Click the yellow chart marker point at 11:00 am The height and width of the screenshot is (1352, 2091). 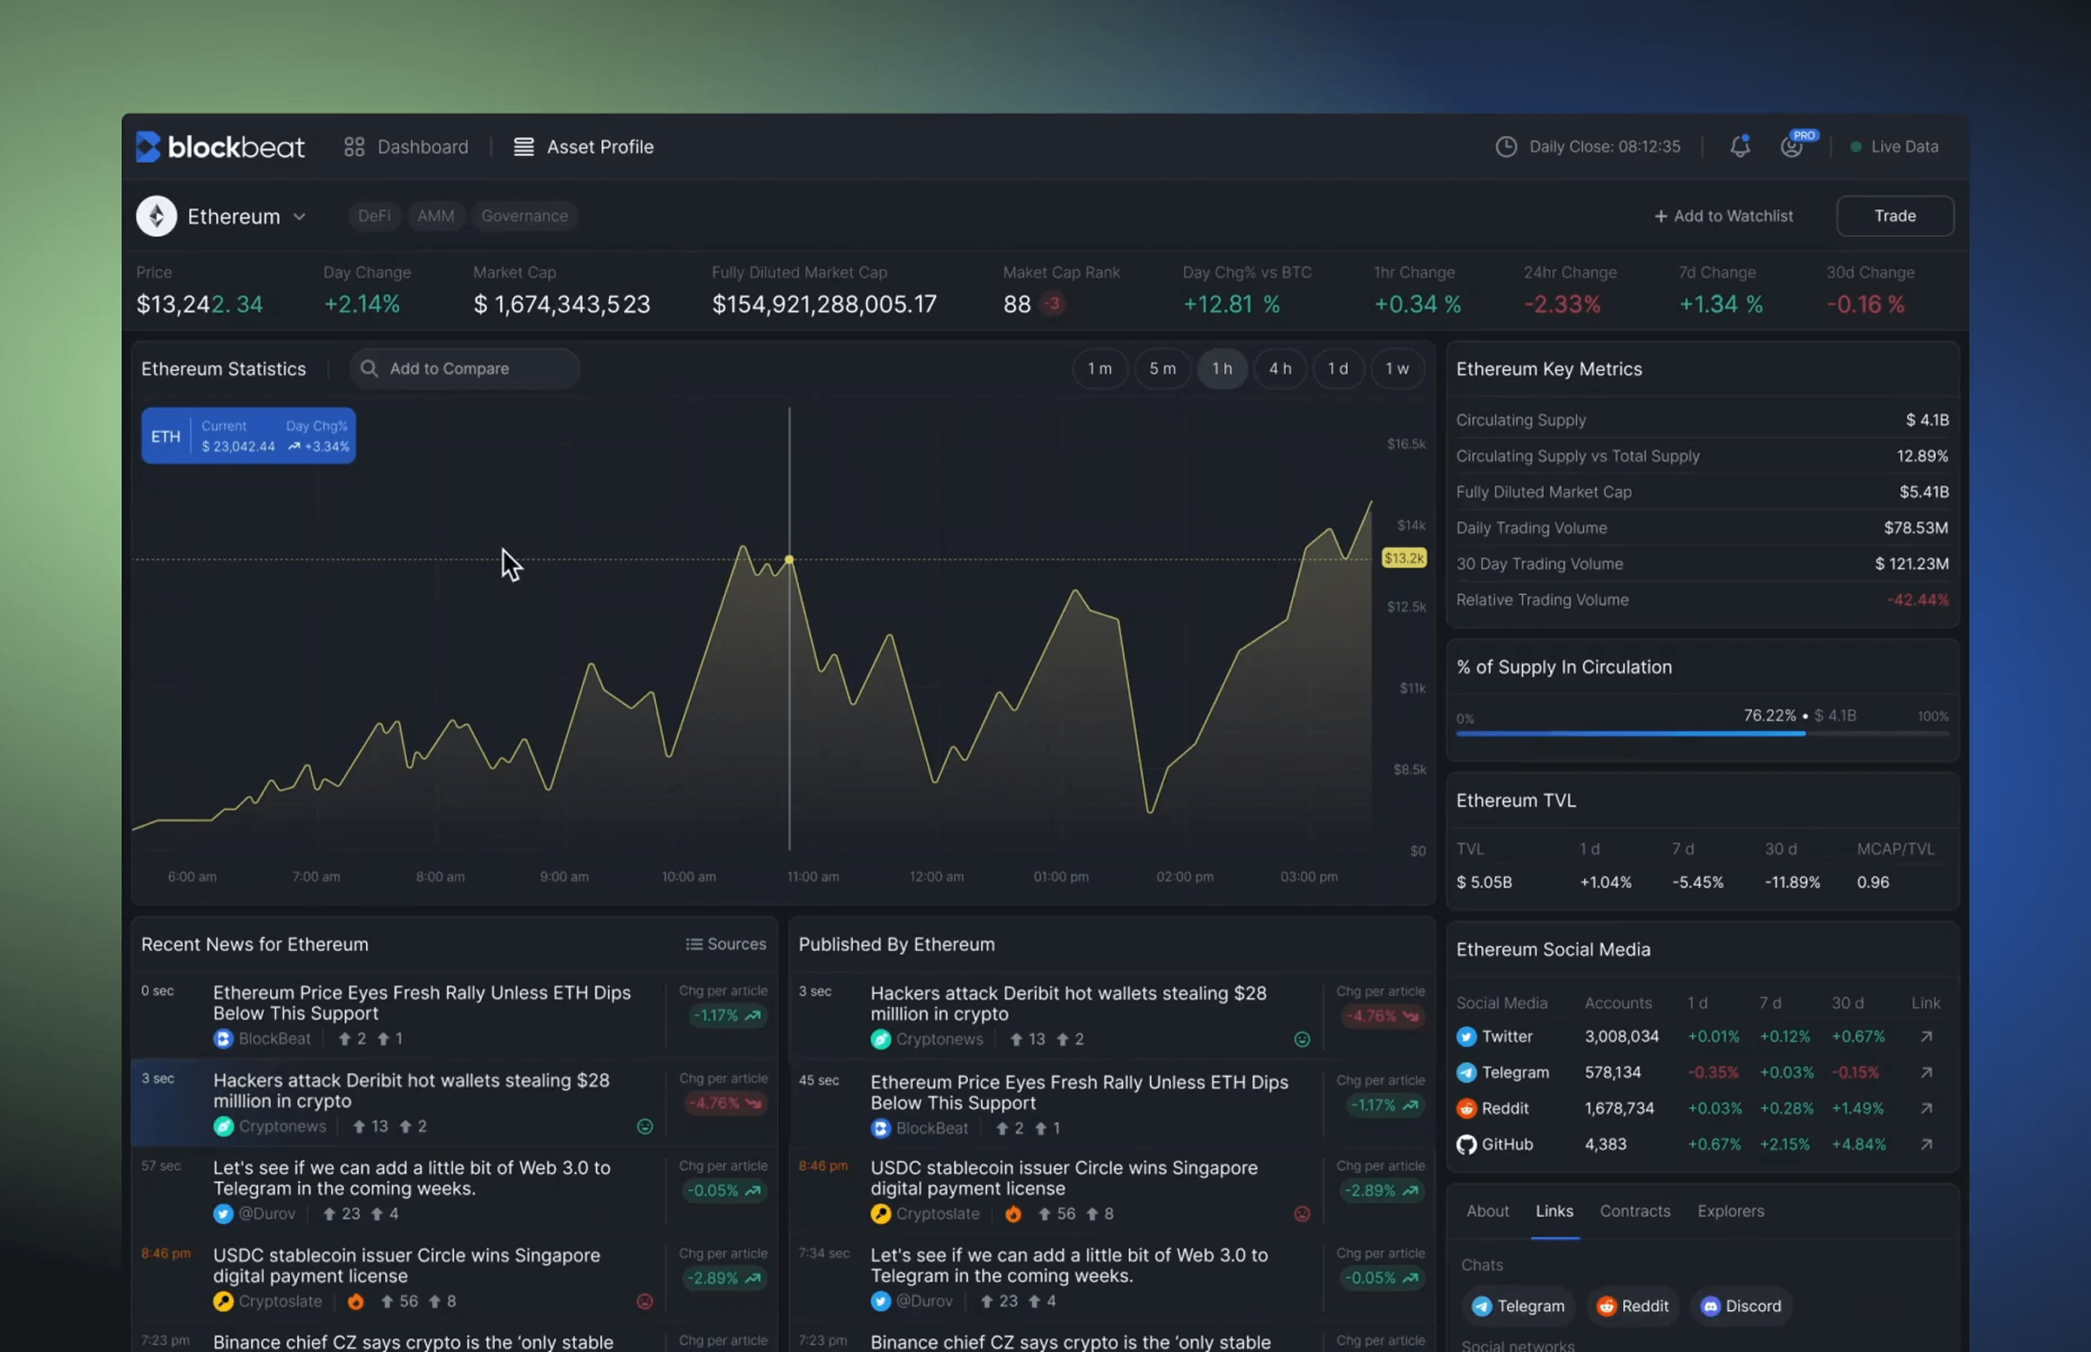(x=789, y=559)
